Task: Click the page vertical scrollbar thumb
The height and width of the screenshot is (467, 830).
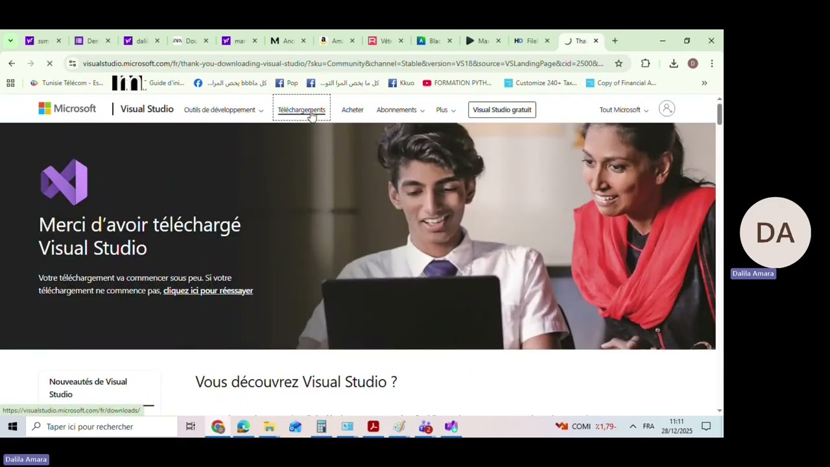Action: [719, 113]
